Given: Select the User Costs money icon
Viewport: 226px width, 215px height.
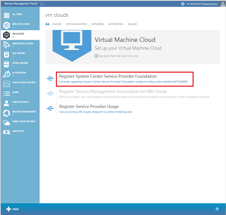Looking at the screenshot, I should pyautogui.click(x=7, y=132).
